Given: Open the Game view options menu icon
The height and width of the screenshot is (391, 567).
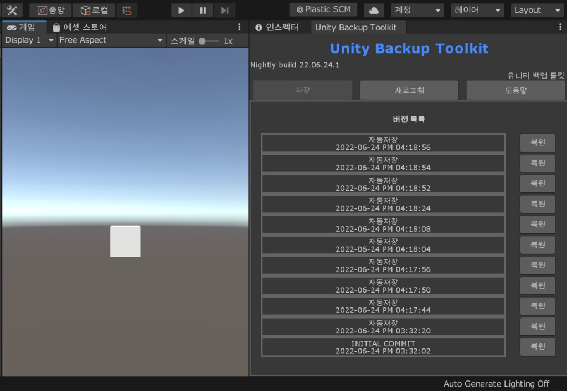Looking at the screenshot, I should click(x=239, y=27).
